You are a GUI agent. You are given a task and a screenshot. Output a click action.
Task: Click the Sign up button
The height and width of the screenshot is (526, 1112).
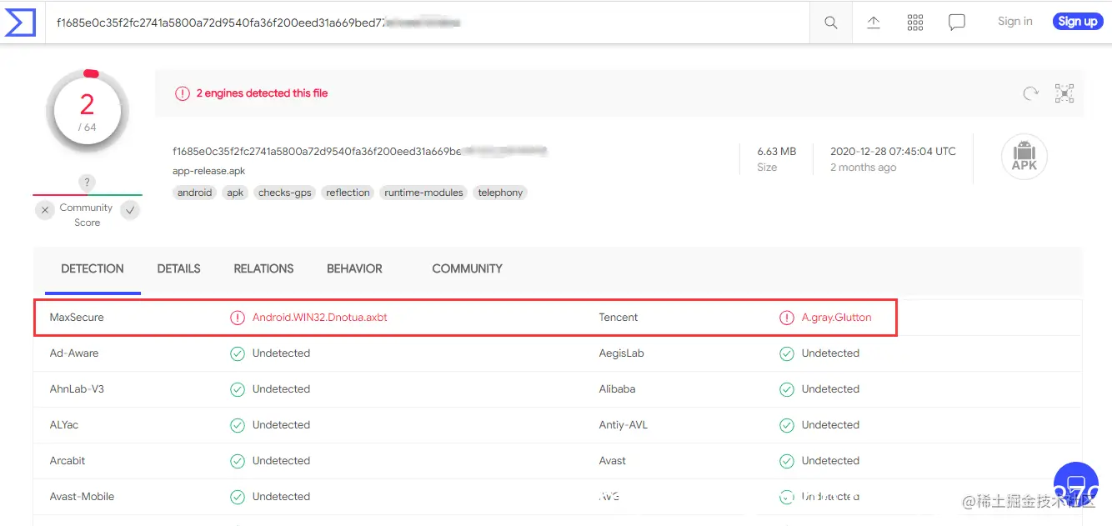click(1078, 22)
